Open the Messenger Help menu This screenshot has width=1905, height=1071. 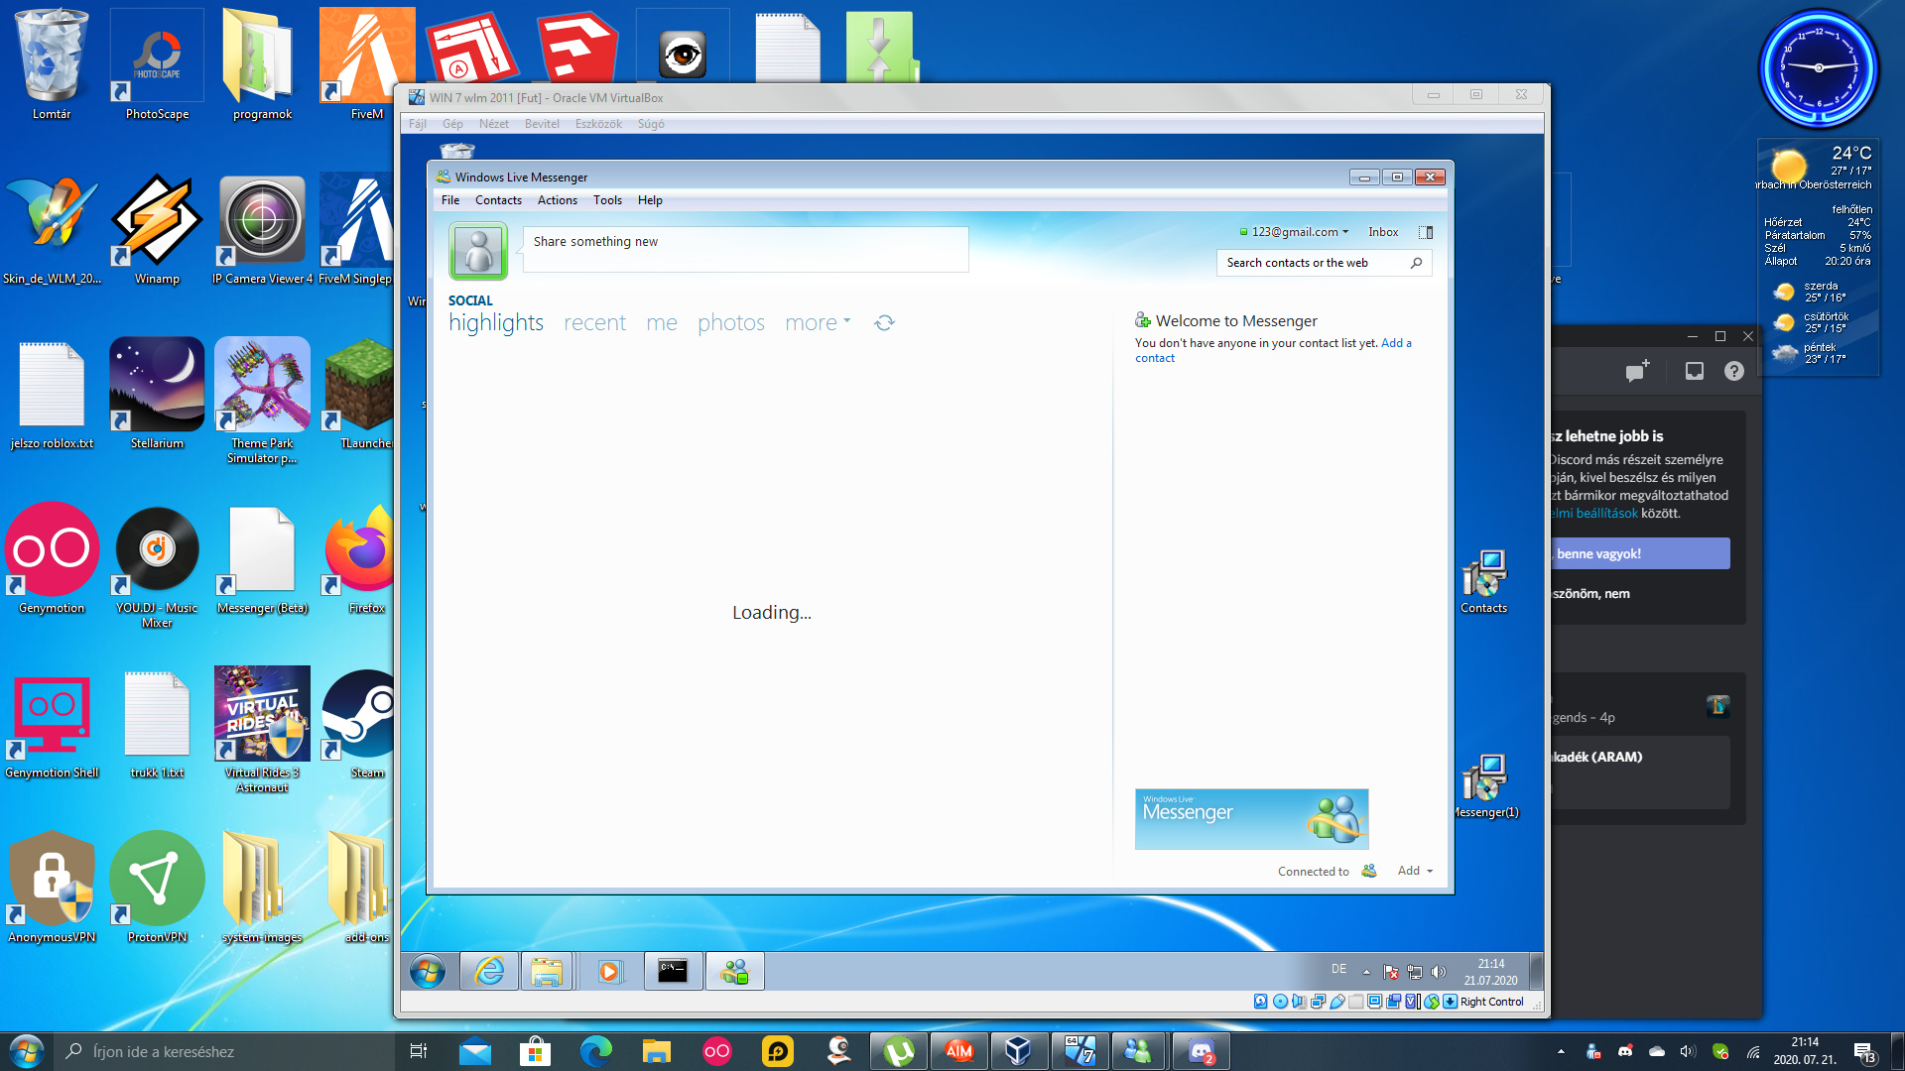tap(650, 200)
